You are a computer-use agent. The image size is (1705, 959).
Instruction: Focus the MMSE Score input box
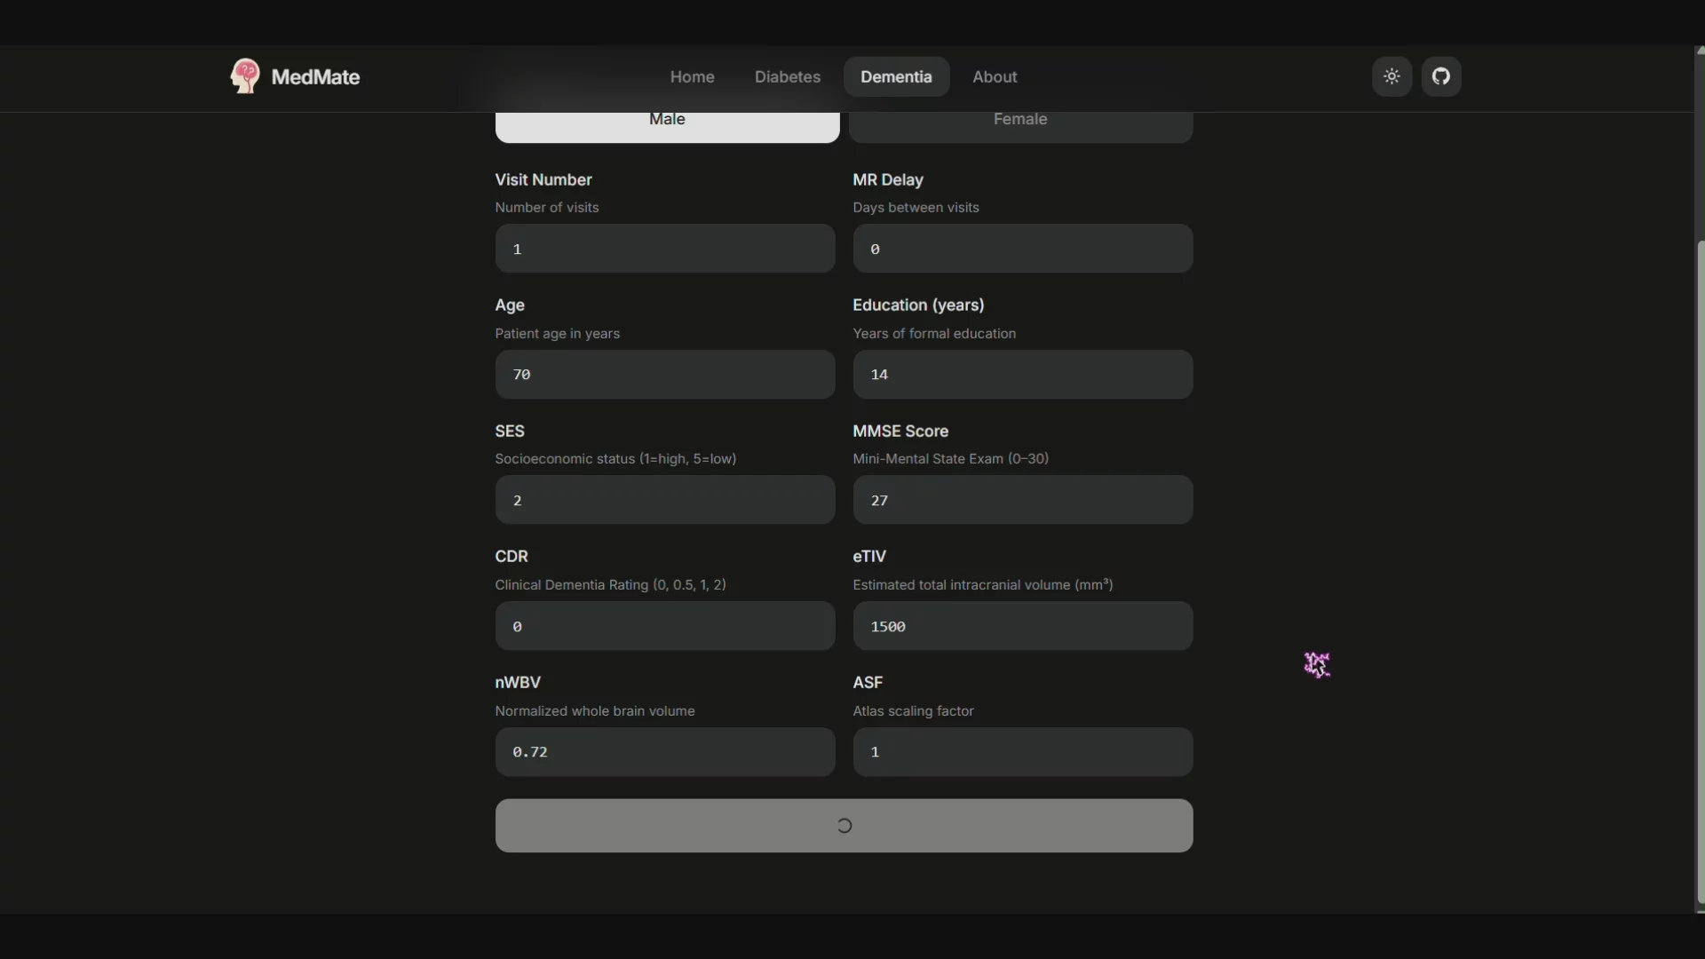[1022, 500]
